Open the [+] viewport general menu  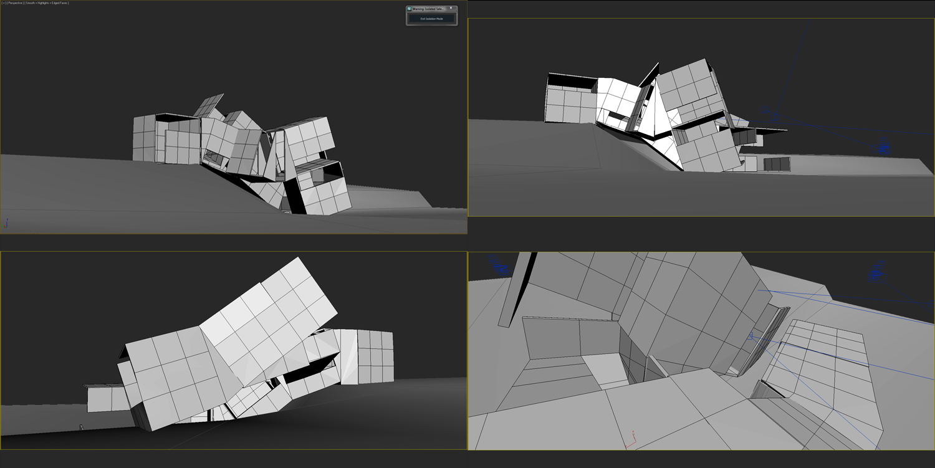click(x=4, y=3)
